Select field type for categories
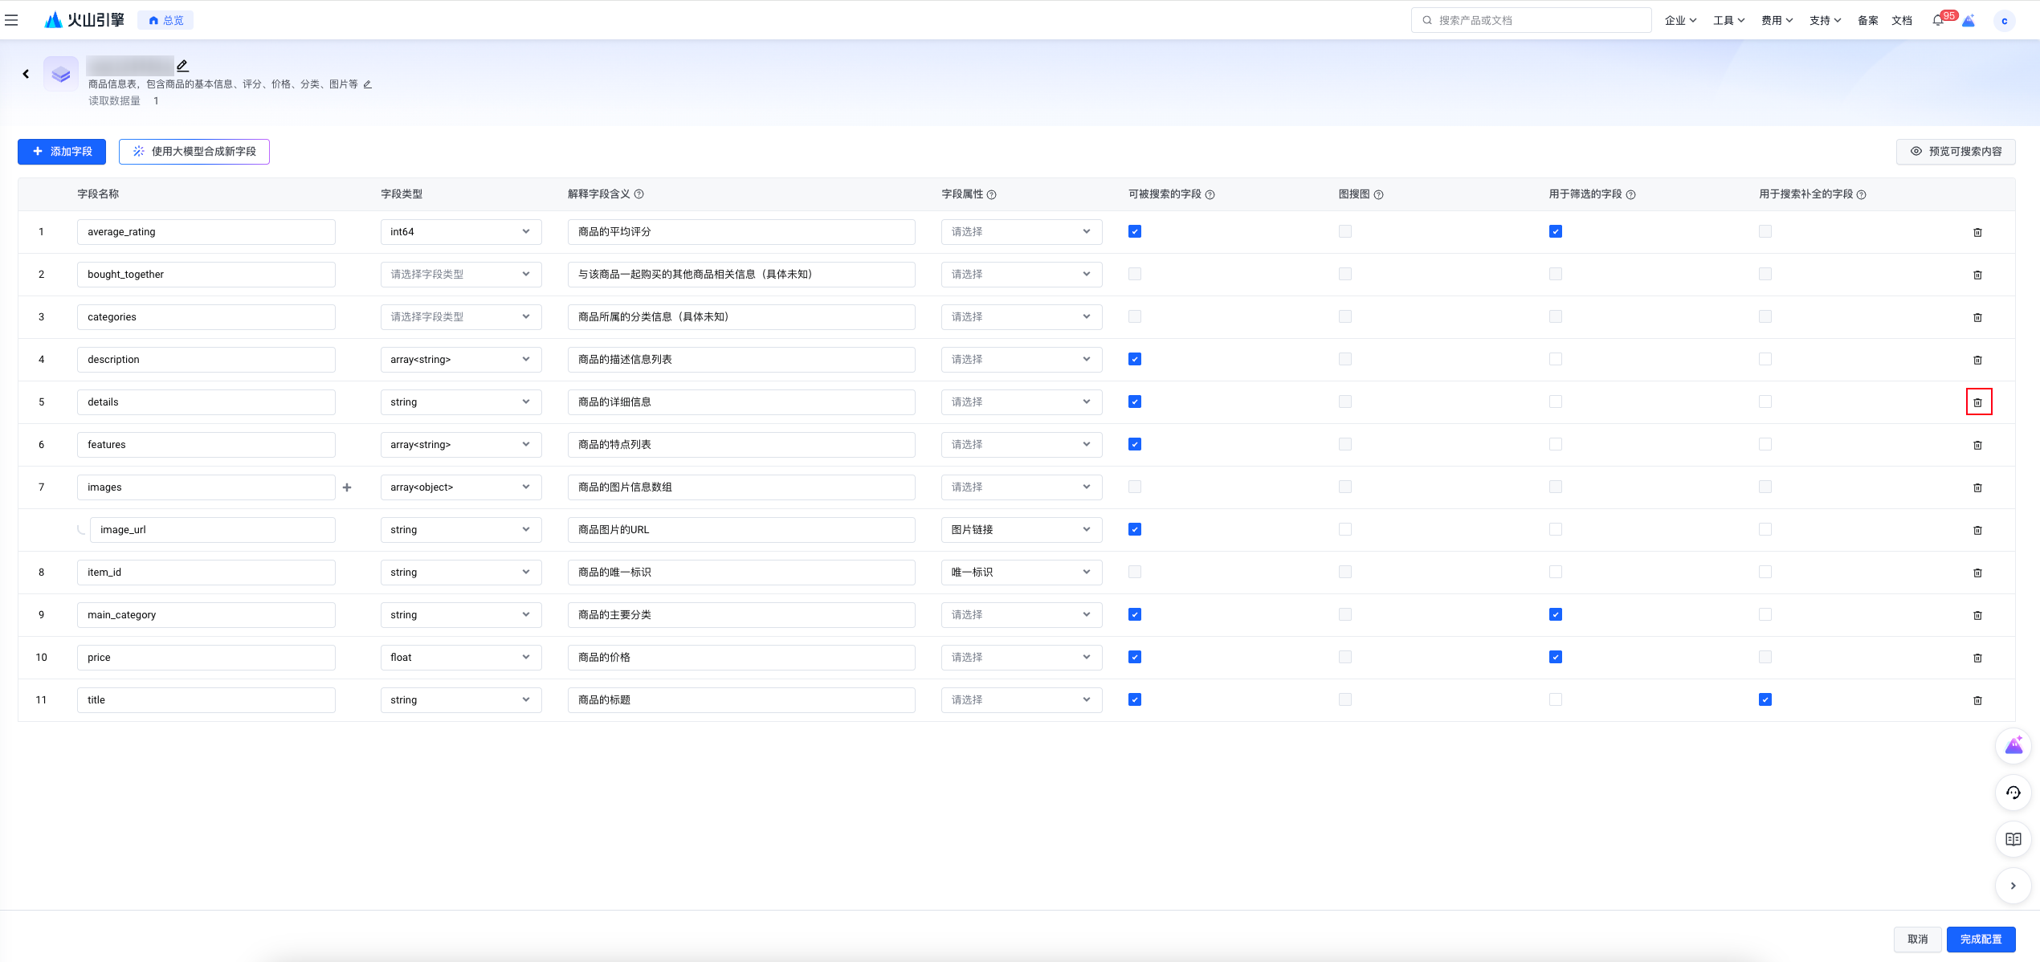The height and width of the screenshot is (962, 2040). tap(461, 317)
